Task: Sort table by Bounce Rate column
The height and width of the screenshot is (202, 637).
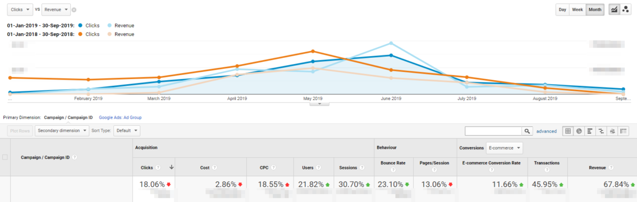Action: tap(393, 163)
